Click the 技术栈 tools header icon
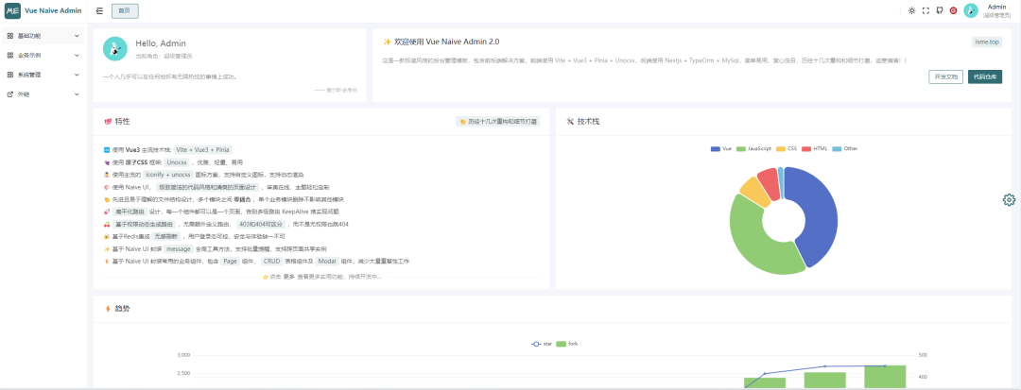 coord(570,122)
